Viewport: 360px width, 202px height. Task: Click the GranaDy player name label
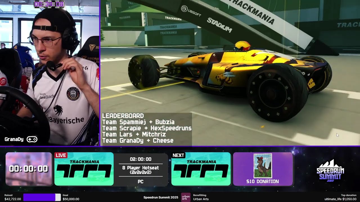click(x=14, y=139)
